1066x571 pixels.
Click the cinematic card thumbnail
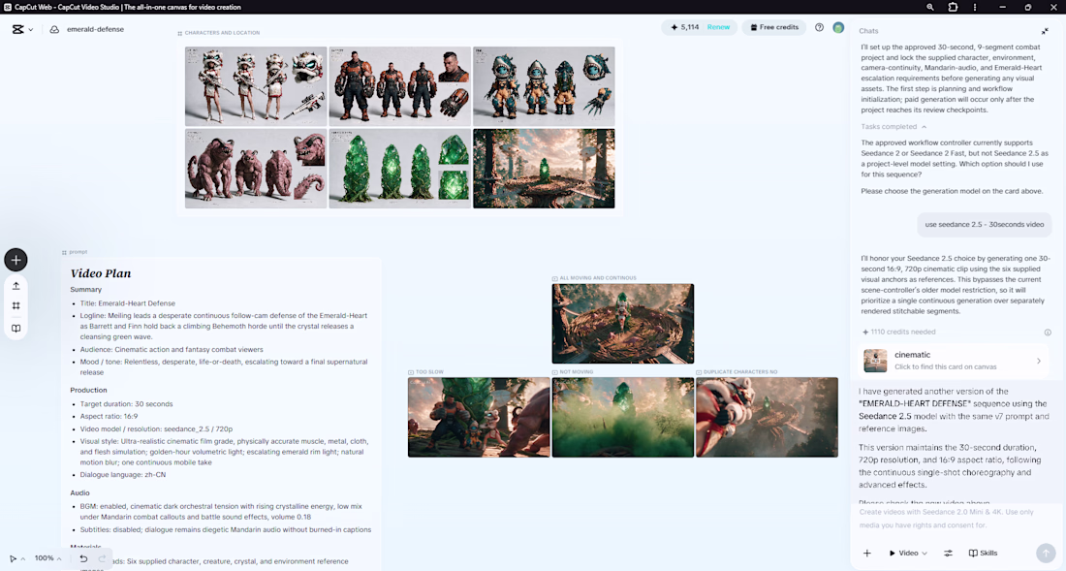875,361
